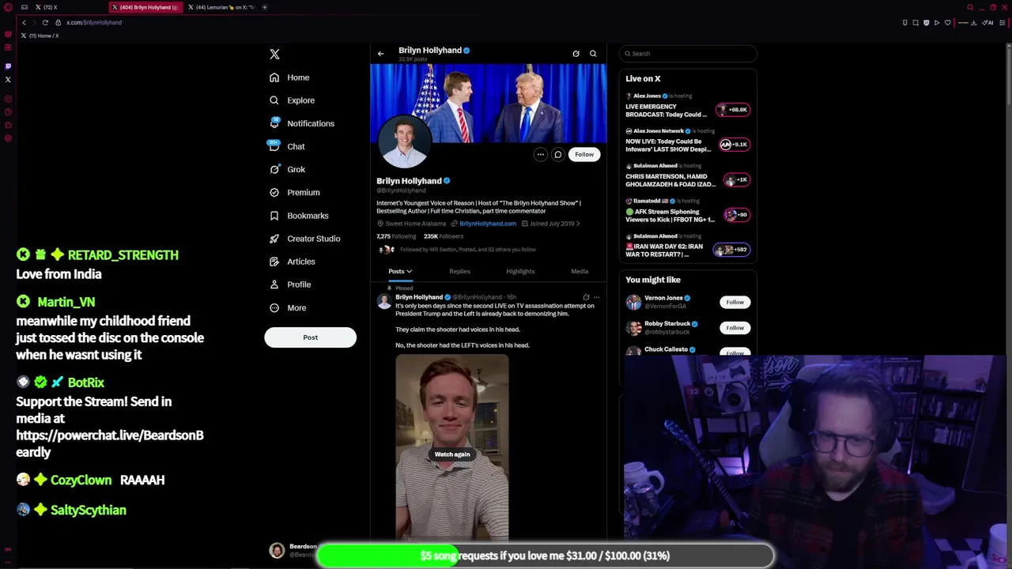Click the message icon beside Follow
The image size is (1012, 569).
(557, 155)
